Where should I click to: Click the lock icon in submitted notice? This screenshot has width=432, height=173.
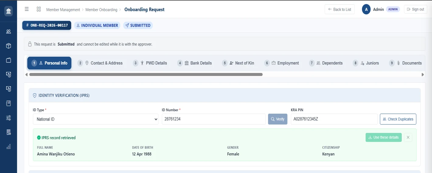point(30,44)
